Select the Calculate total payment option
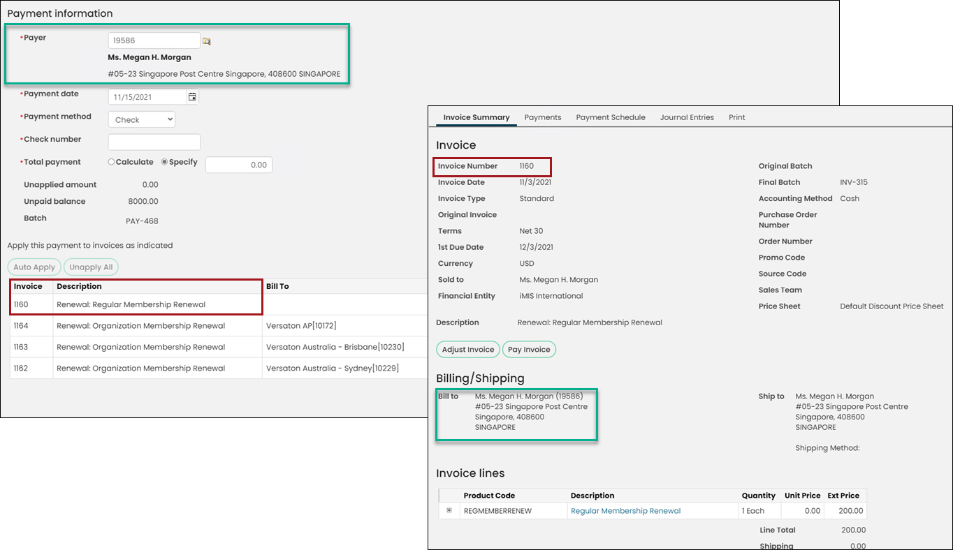 (x=111, y=162)
